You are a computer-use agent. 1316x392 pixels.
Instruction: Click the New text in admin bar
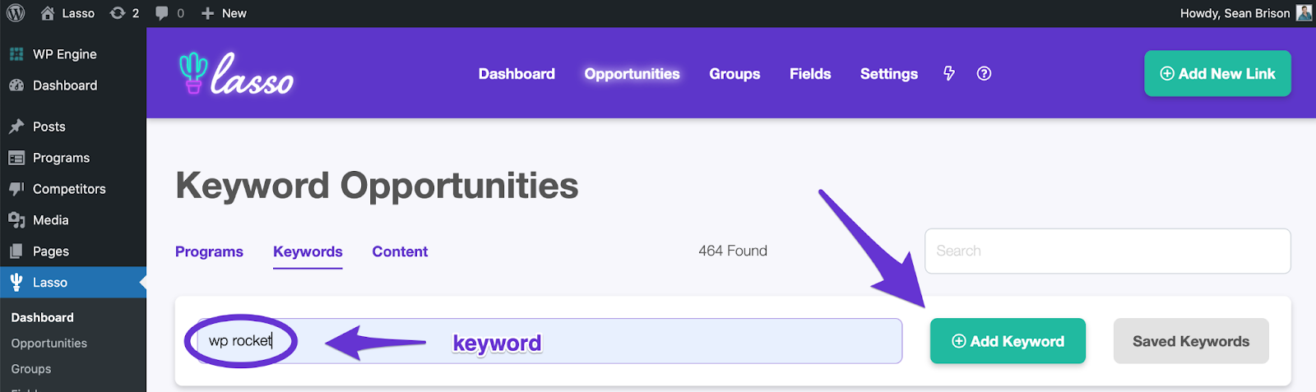pyautogui.click(x=234, y=13)
